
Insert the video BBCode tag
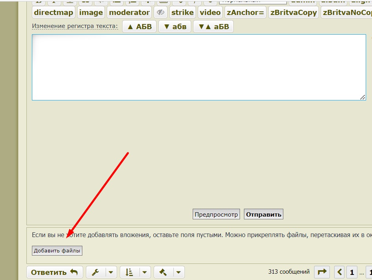tap(210, 13)
